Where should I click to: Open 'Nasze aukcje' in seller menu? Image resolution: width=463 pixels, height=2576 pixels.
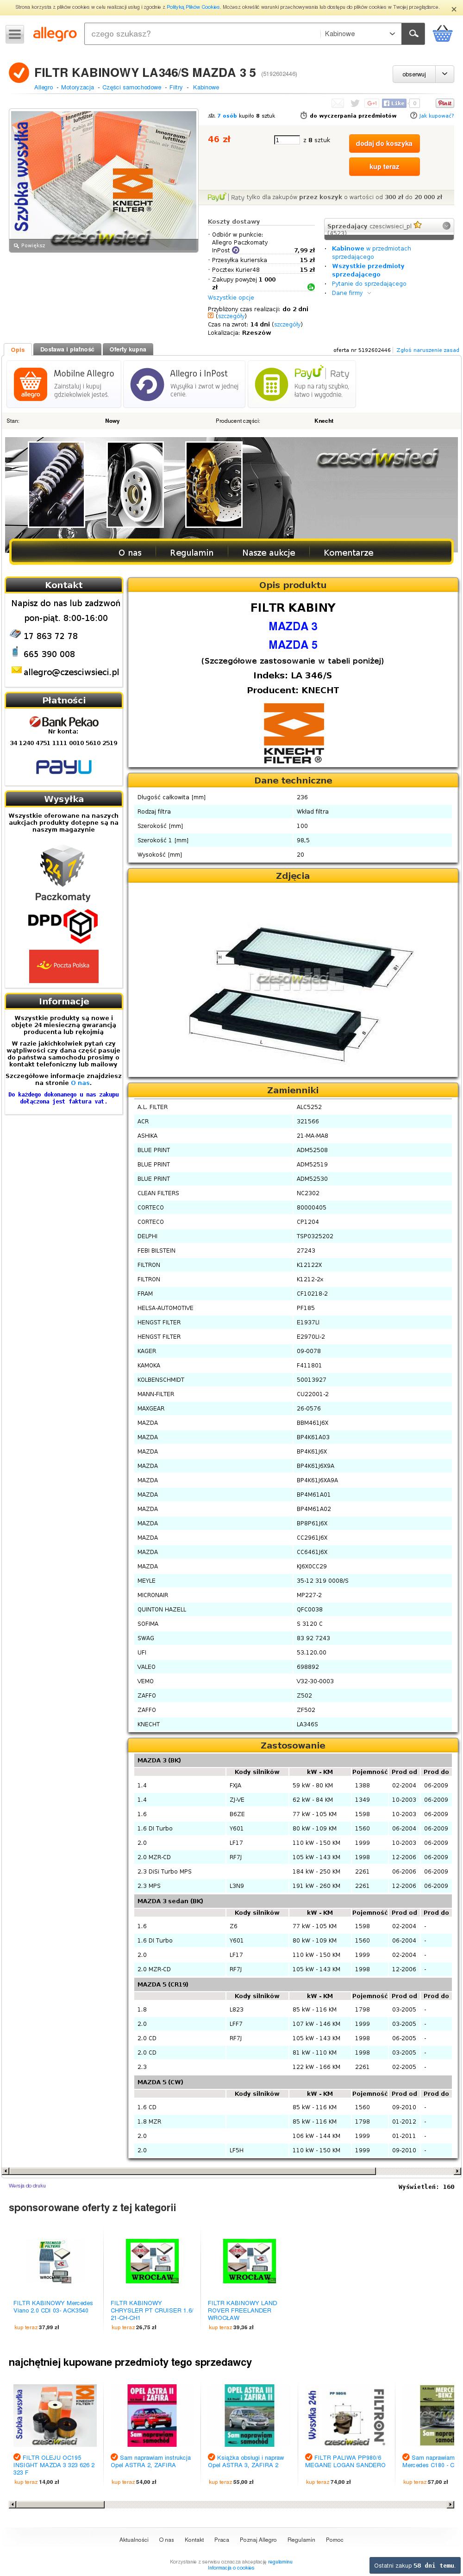(268, 552)
